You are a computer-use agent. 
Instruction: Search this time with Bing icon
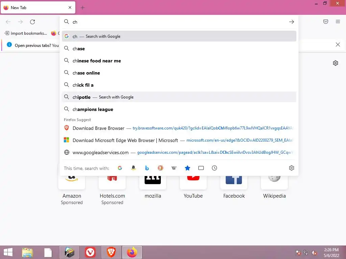click(x=147, y=168)
